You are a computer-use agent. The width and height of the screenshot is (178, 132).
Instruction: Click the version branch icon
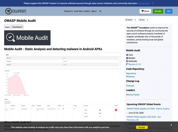[x=127, y=64]
